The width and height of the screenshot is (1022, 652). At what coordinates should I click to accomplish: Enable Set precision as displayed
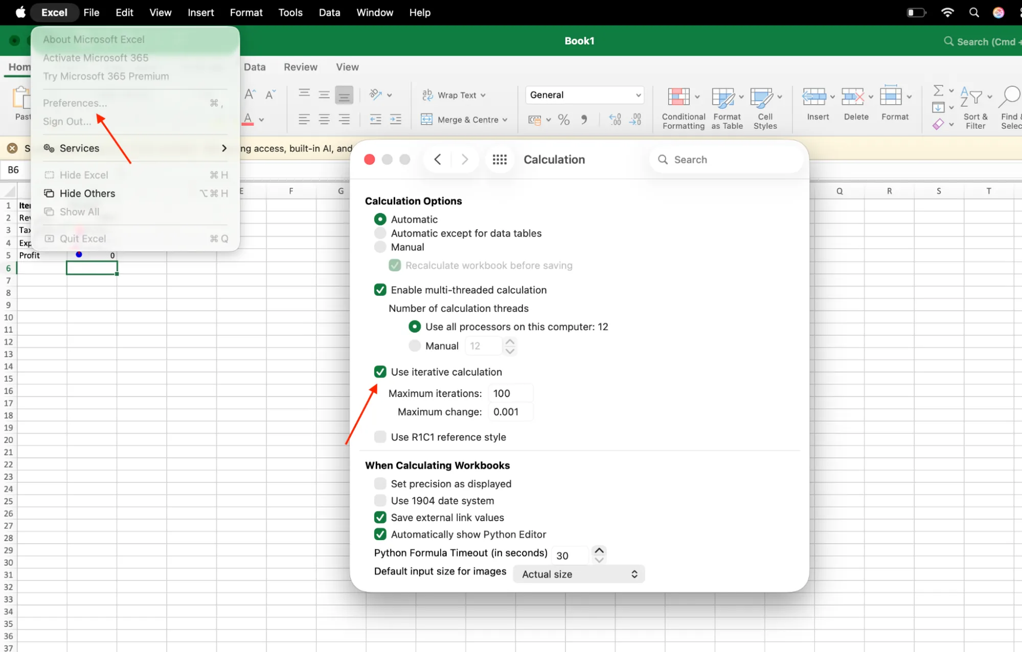click(380, 483)
